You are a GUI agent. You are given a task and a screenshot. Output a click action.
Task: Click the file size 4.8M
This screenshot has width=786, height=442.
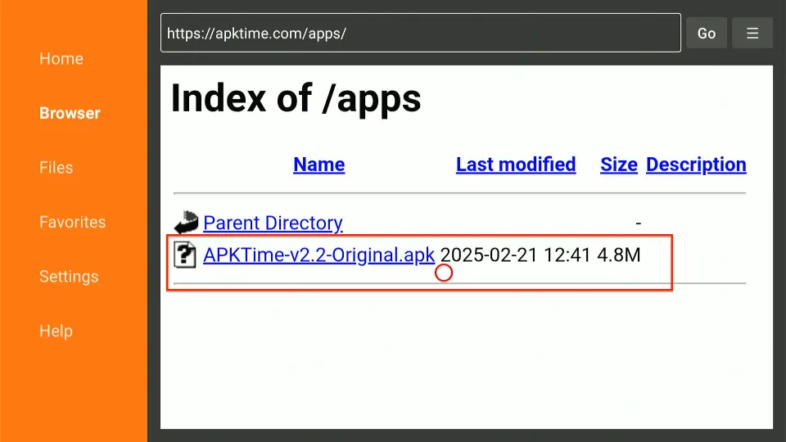pyautogui.click(x=619, y=255)
